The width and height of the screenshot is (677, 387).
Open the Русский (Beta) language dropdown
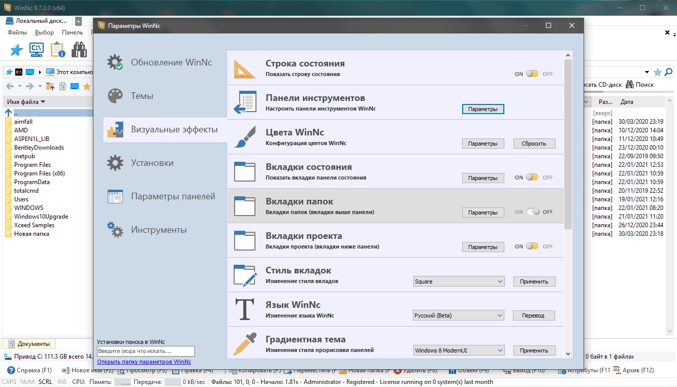tap(459, 315)
